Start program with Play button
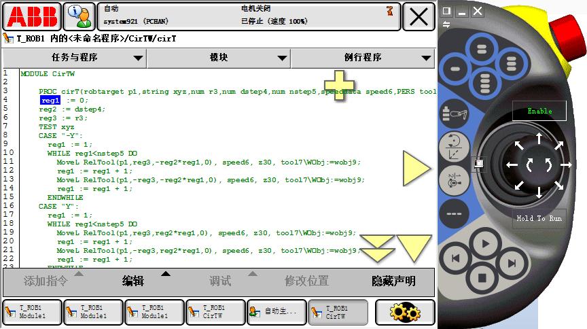Screen dimensions: 587x329 click(485, 244)
